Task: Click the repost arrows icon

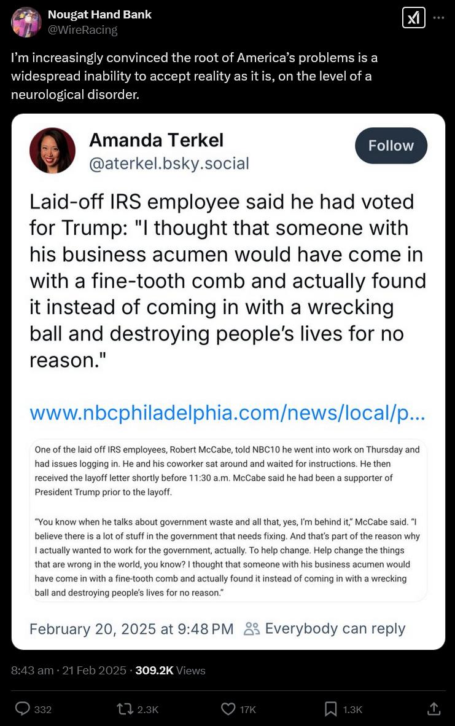Action: point(125,709)
